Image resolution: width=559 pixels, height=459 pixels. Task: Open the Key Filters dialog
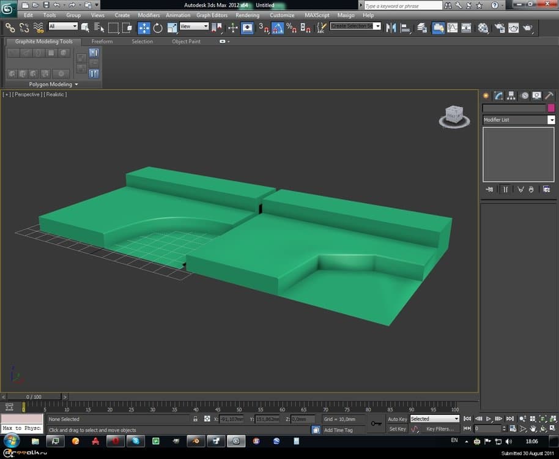(440, 429)
